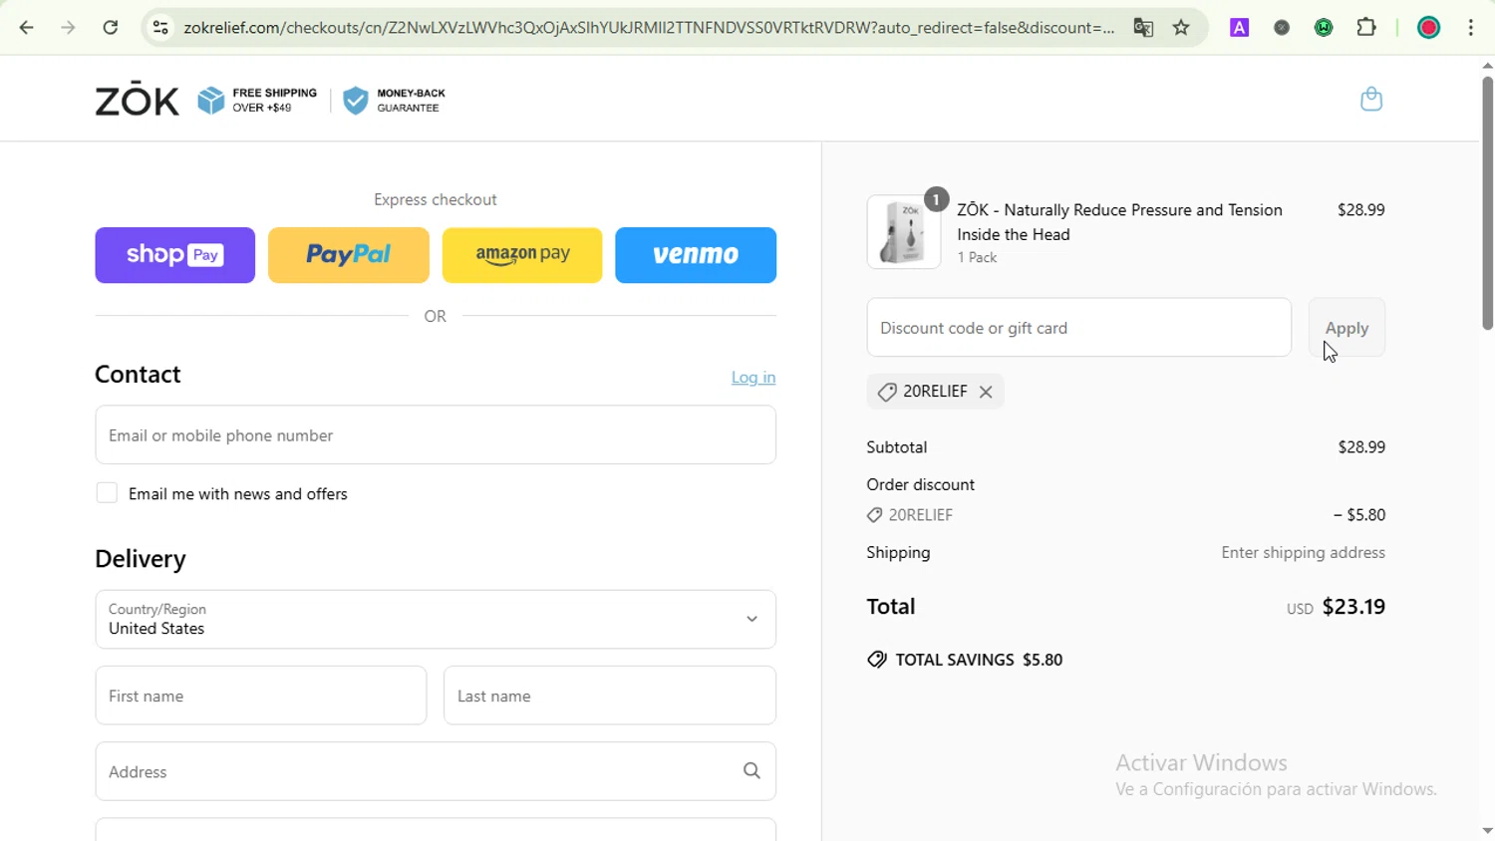Click the page vertical scrollbar thumb
Viewport: 1495px width, 841px height.
[1487, 203]
